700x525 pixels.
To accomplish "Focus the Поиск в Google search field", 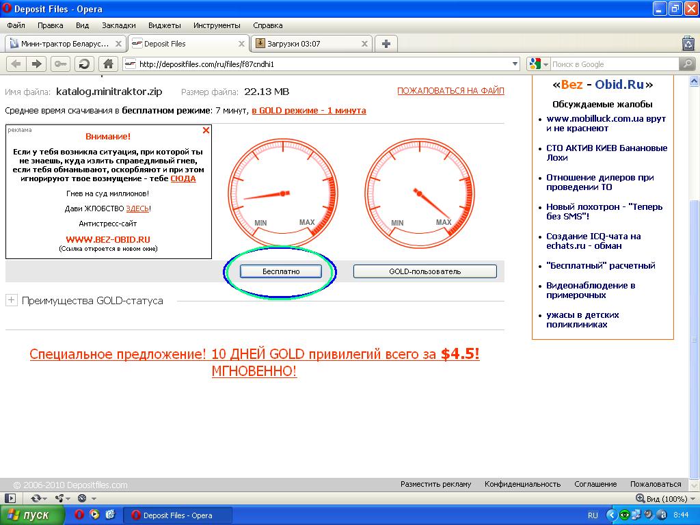I will tap(615, 64).
